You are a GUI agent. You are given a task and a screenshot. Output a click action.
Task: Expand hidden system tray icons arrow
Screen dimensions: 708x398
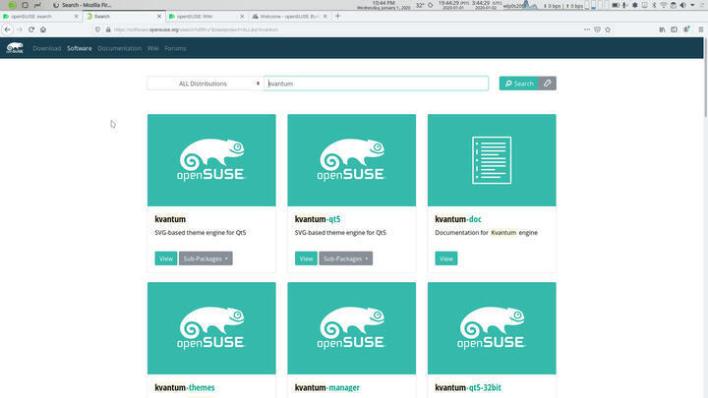tap(692, 5)
